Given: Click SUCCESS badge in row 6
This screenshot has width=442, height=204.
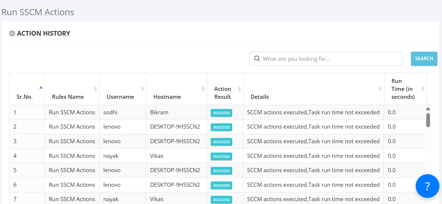Looking at the screenshot, I should tap(221, 185).
